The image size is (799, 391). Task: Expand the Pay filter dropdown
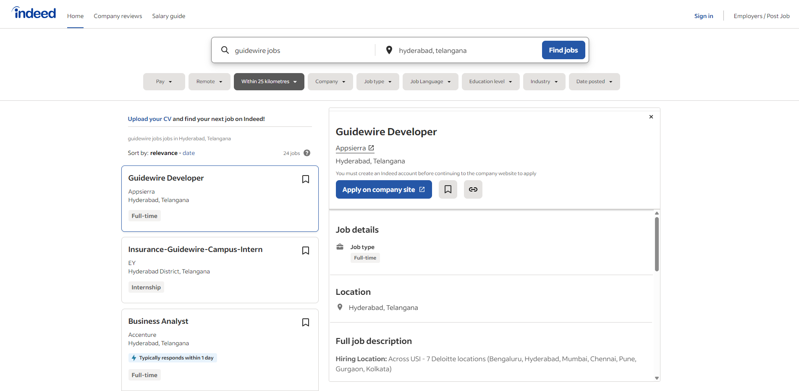[x=164, y=81]
